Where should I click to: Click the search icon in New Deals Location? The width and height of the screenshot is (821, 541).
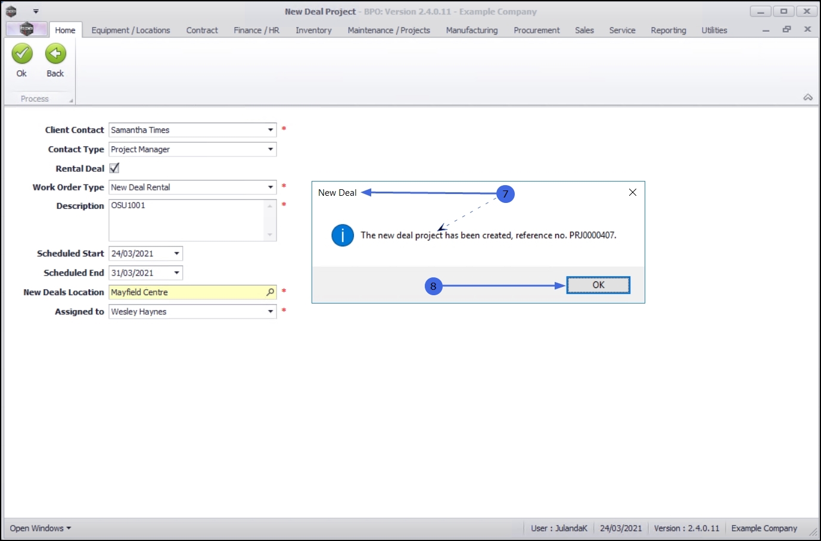270,292
